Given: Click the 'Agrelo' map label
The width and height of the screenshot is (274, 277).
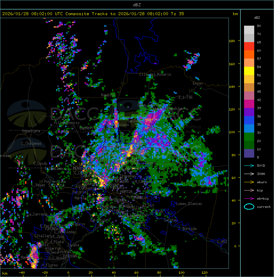Looking at the screenshot, I should point(80,198).
